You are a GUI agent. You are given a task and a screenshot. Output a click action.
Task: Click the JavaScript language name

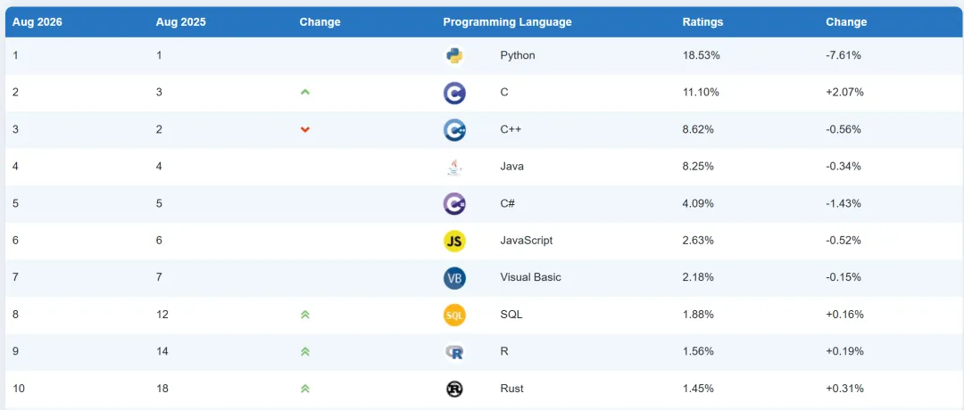point(527,241)
